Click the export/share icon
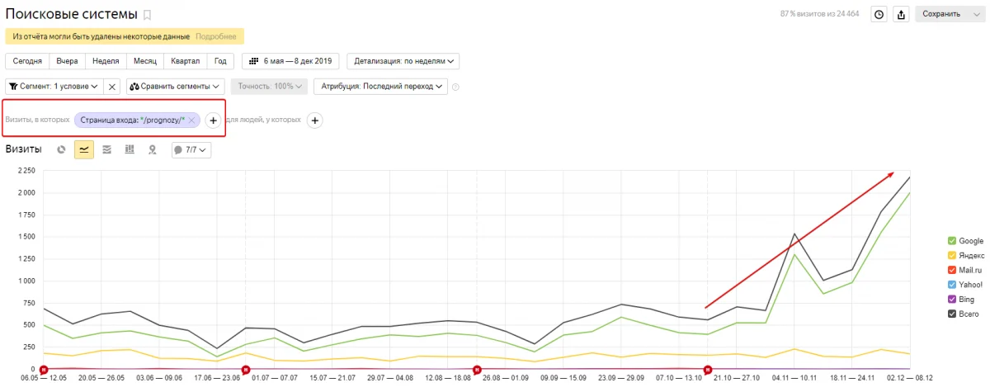Screen dimensions: 990x392 (x=902, y=14)
